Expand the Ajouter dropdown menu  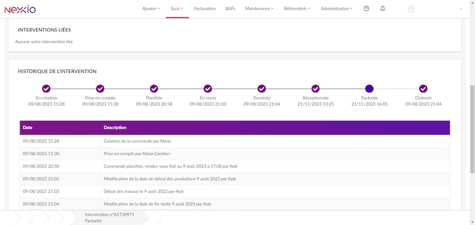(151, 9)
